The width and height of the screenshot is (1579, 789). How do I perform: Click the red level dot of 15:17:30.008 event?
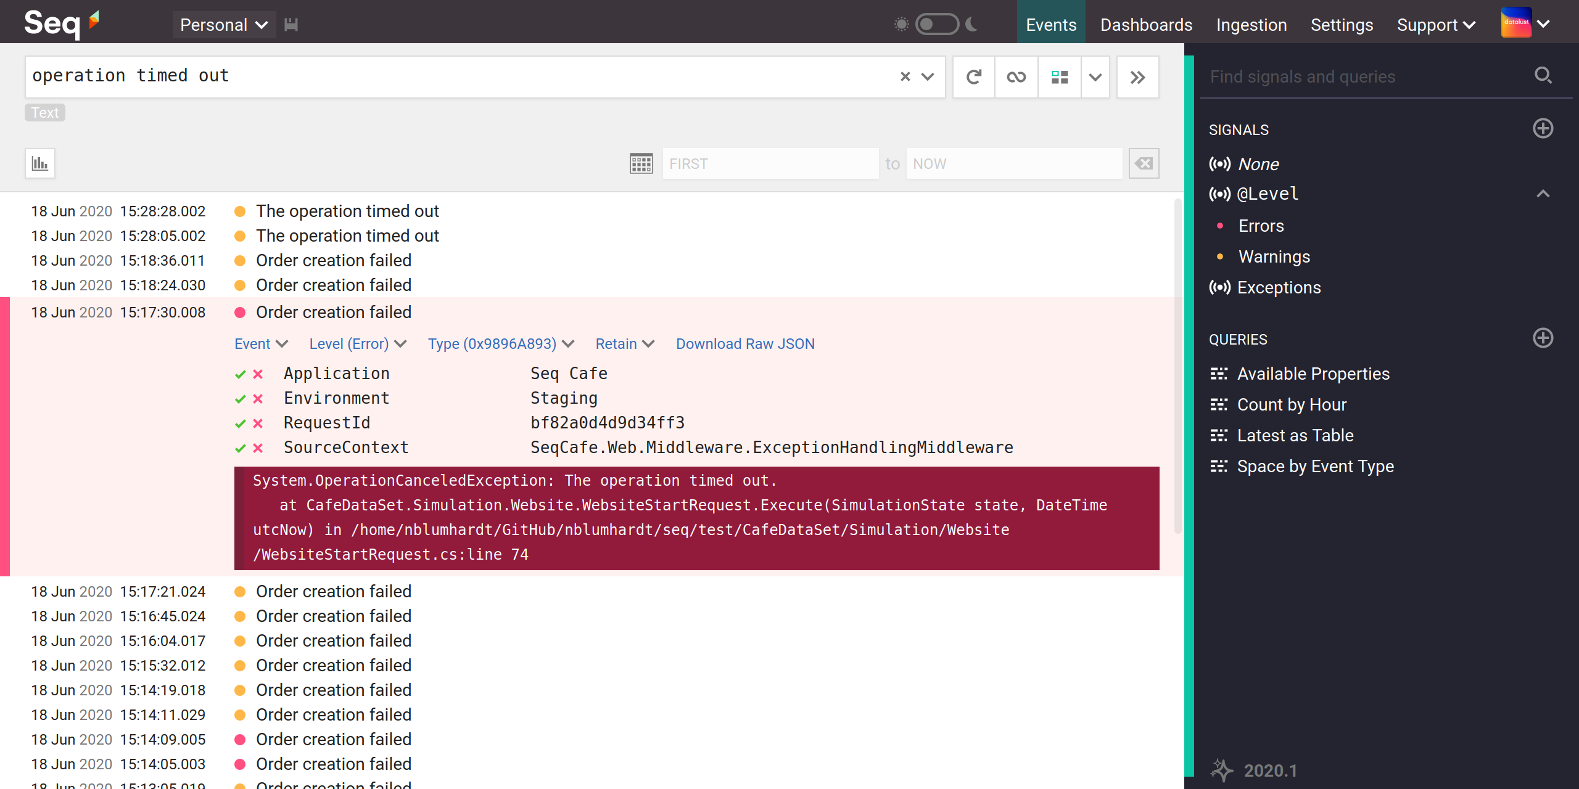click(241, 313)
